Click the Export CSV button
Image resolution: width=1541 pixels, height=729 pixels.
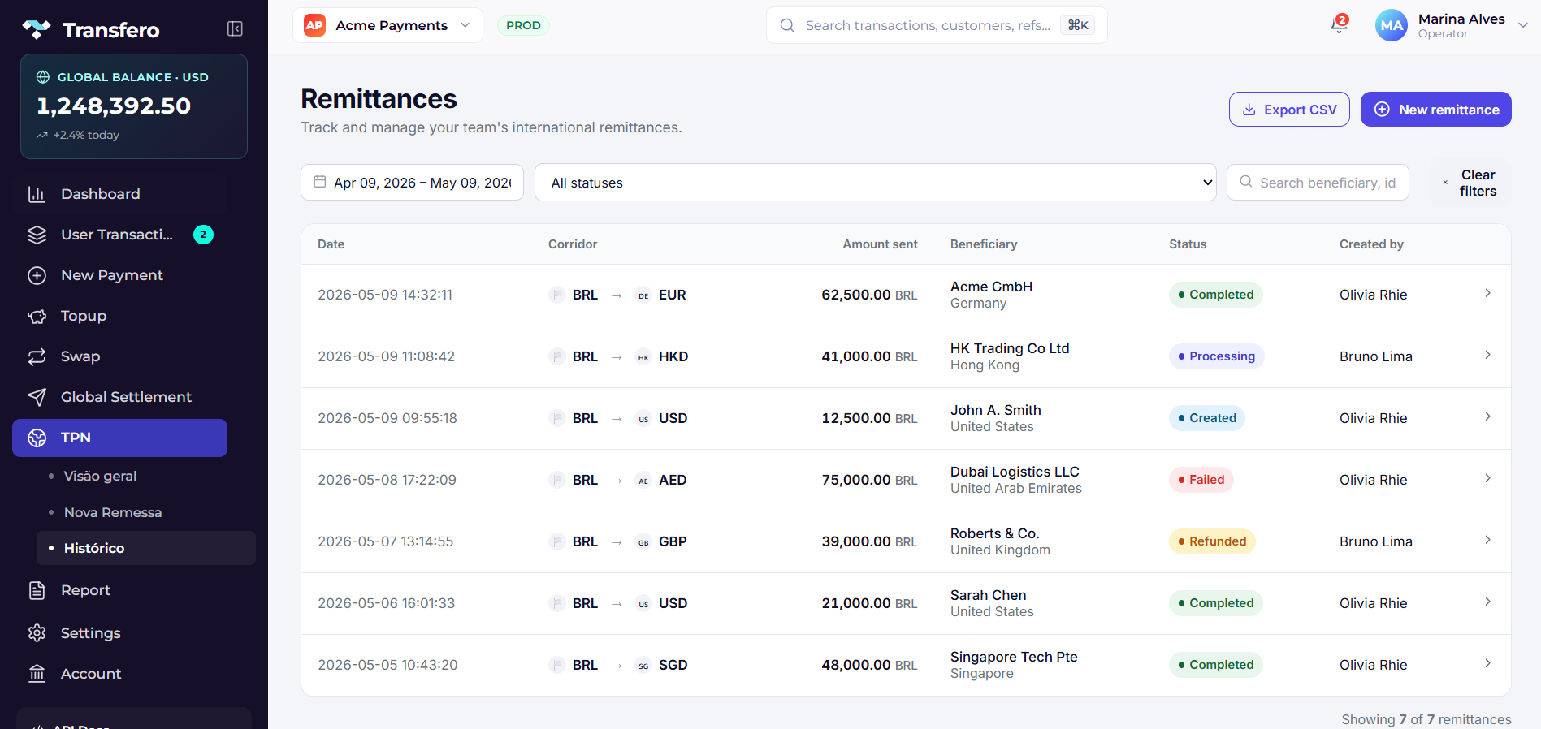tap(1289, 110)
